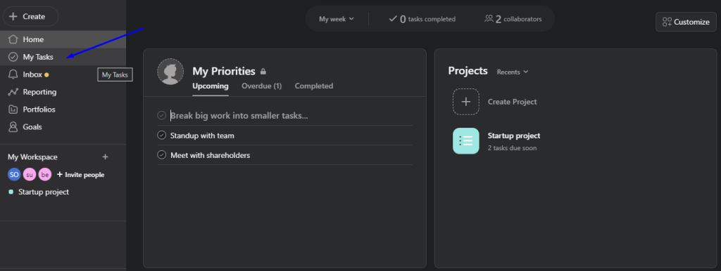Click the Goals person icon
The image size is (721, 271).
coord(13,126)
